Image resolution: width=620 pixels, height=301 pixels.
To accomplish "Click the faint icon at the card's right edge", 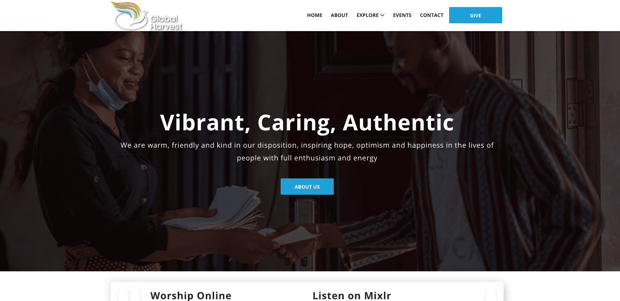I will click(x=491, y=293).
